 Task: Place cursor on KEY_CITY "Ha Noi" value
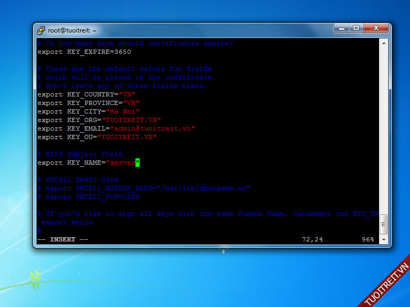pyautogui.click(x=123, y=111)
